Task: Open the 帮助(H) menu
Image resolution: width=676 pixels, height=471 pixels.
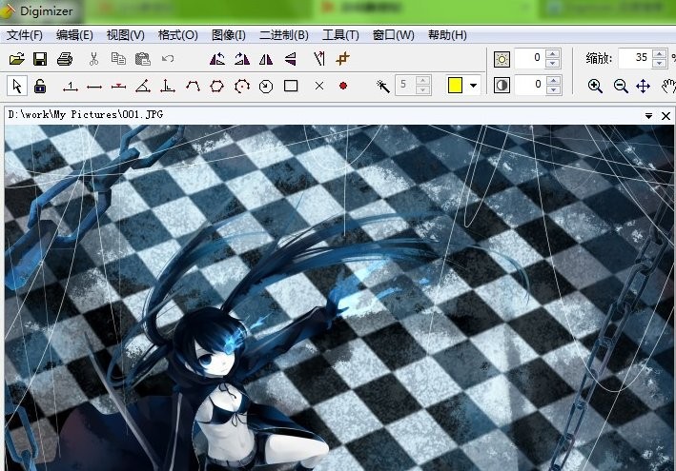Action: click(447, 35)
